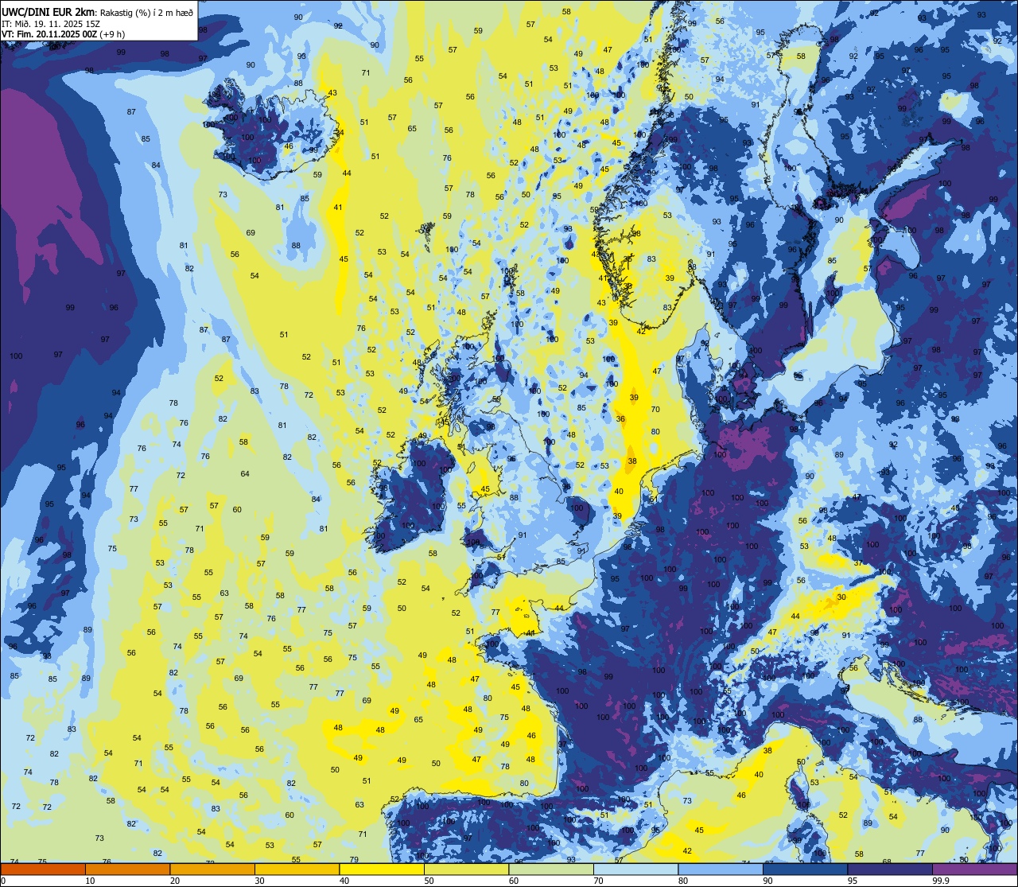Pick the 60–70 % pale green legend swatch
The image size is (1018, 887).
point(551,869)
